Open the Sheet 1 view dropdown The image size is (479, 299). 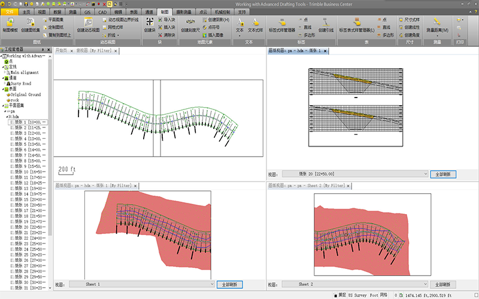point(212,284)
